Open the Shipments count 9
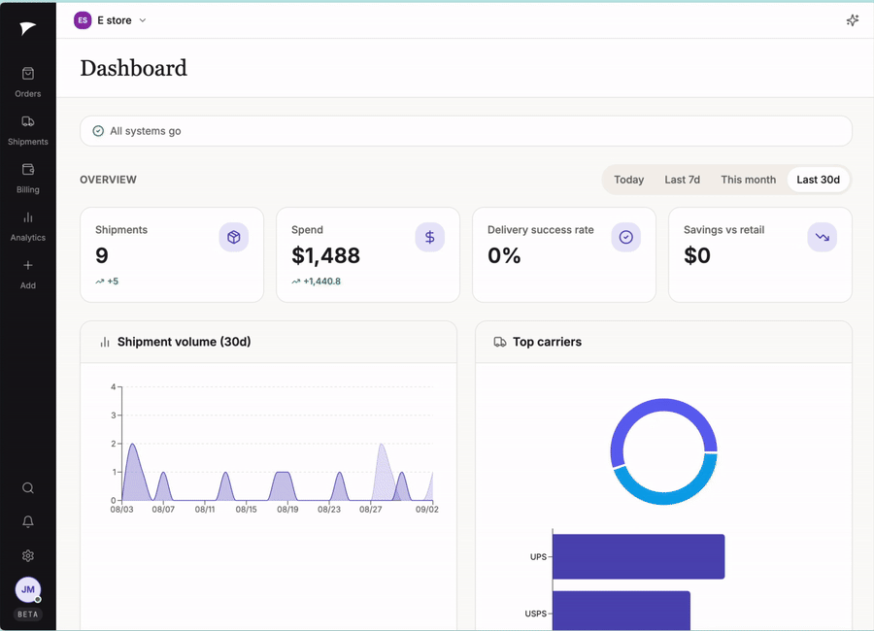The width and height of the screenshot is (874, 631). (x=101, y=255)
